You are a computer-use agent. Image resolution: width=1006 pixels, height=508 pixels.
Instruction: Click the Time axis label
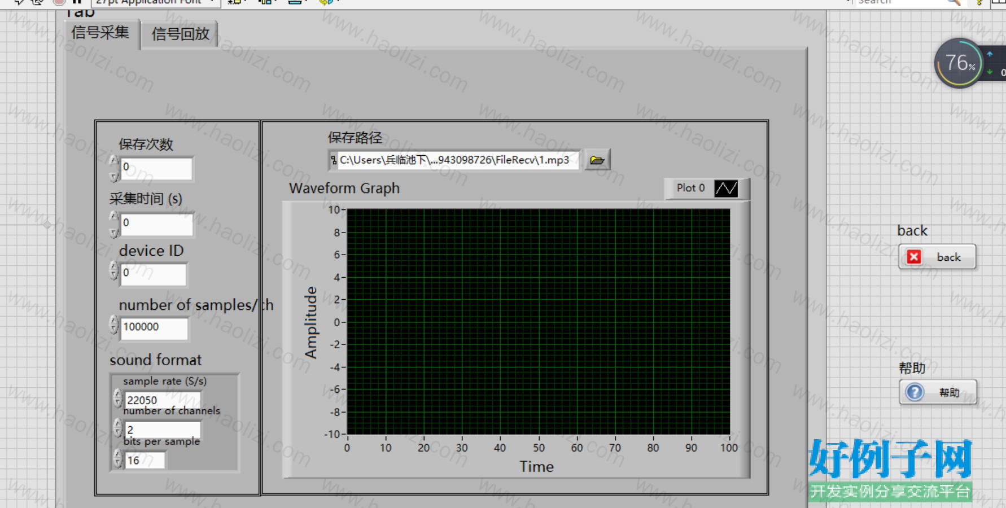[x=536, y=467]
